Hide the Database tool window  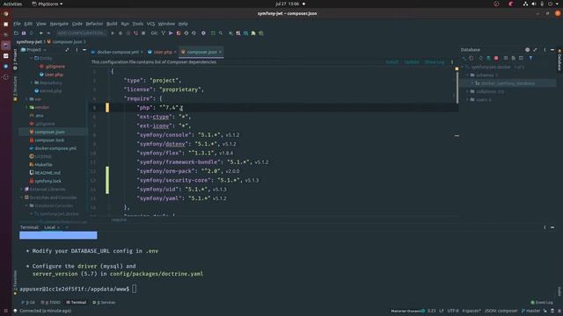552,50
